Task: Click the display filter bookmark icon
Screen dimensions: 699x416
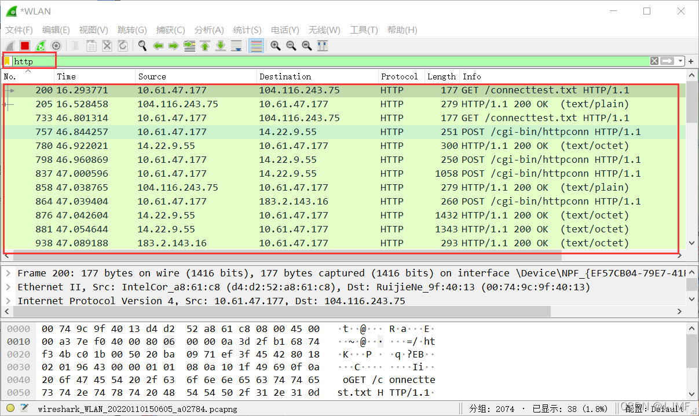Action: (x=7, y=61)
